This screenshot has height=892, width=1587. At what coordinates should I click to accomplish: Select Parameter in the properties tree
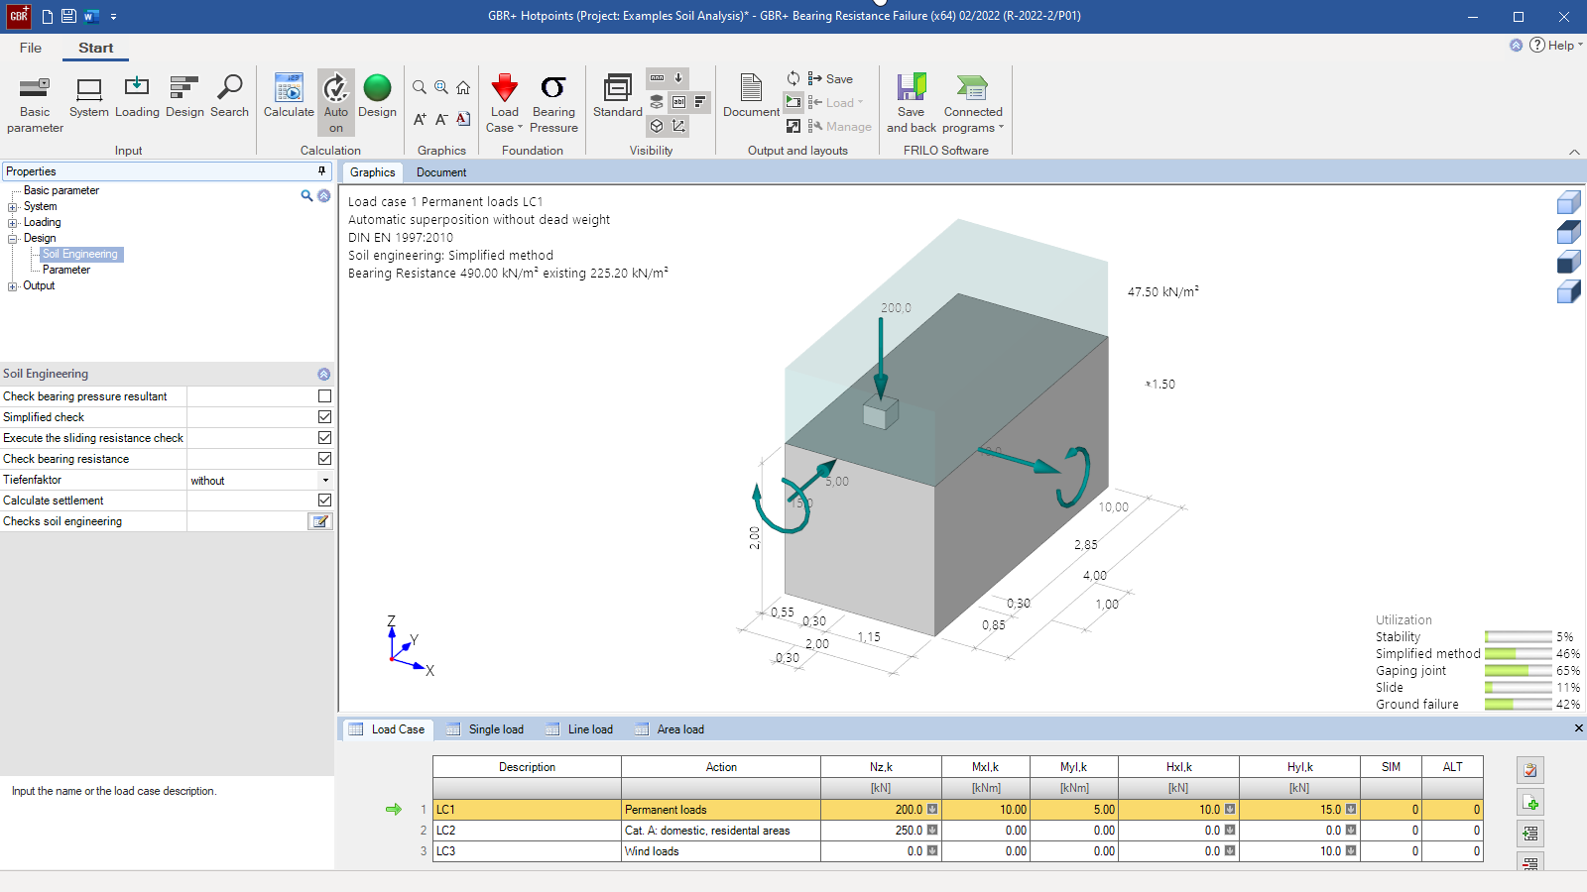[x=66, y=270]
